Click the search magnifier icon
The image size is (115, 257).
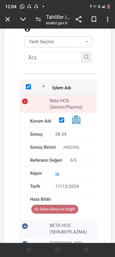[86, 57]
